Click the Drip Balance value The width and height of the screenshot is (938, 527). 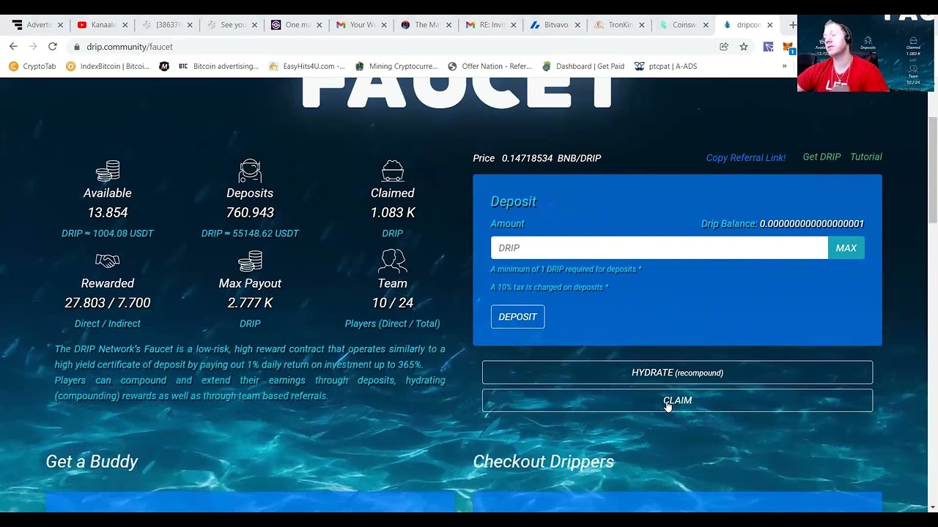(x=812, y=223)
